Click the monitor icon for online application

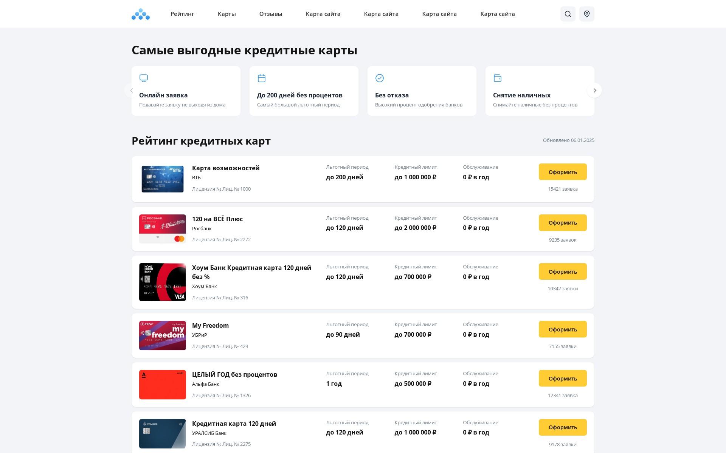(x=144, y=78)
